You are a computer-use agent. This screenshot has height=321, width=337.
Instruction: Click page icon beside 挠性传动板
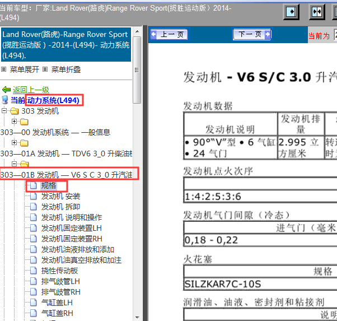(x=34, y=271)
